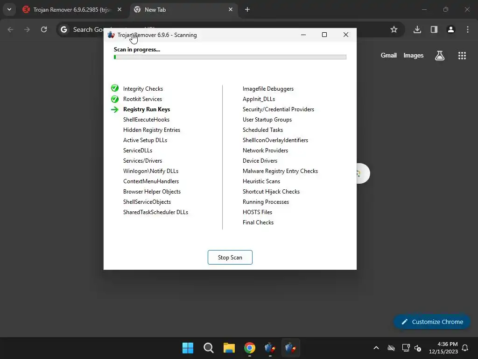Click the Winlogon\Notify DLLs item

151,171
